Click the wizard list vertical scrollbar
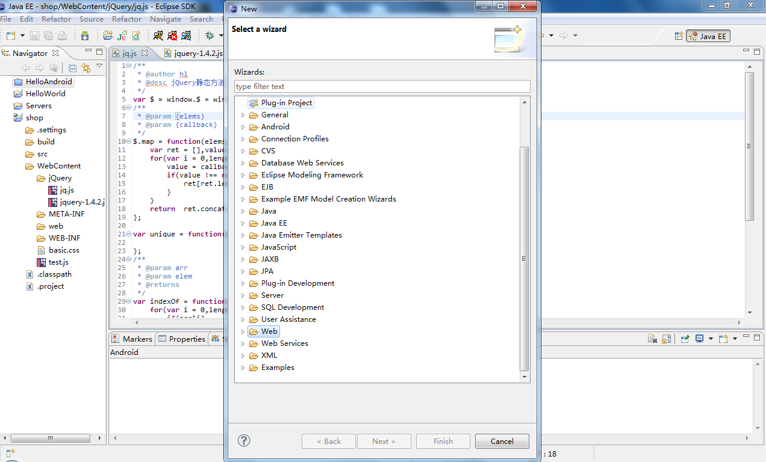The image size is (766, 462). coord(524,259)
